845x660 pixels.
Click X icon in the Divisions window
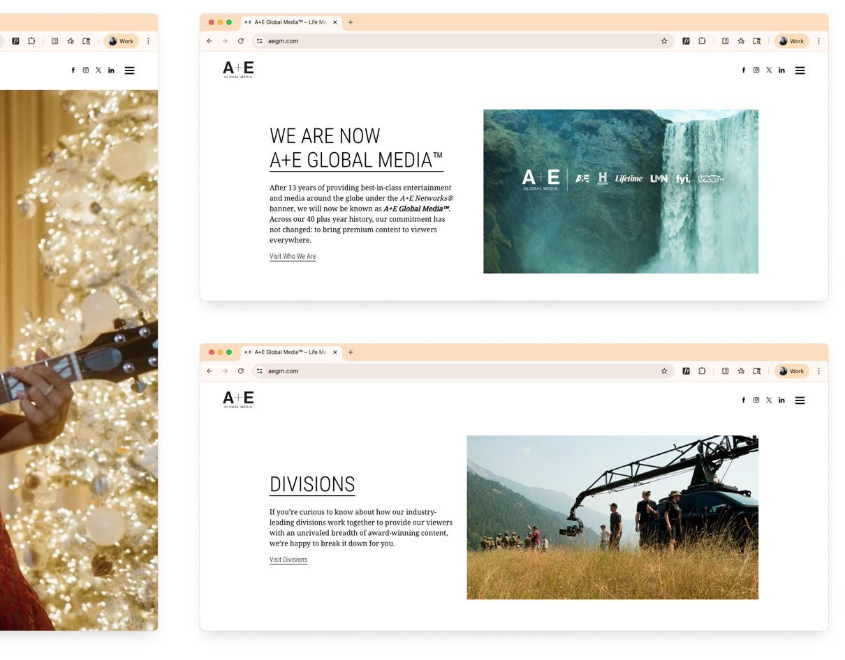769,400
